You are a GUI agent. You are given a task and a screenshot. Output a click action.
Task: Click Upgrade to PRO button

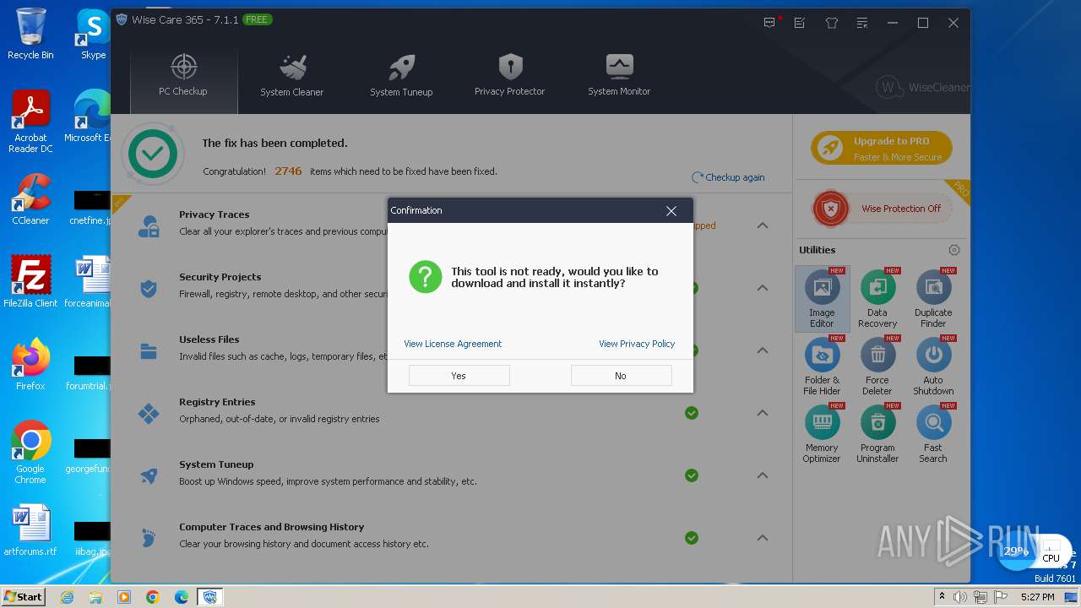point(882,148)
